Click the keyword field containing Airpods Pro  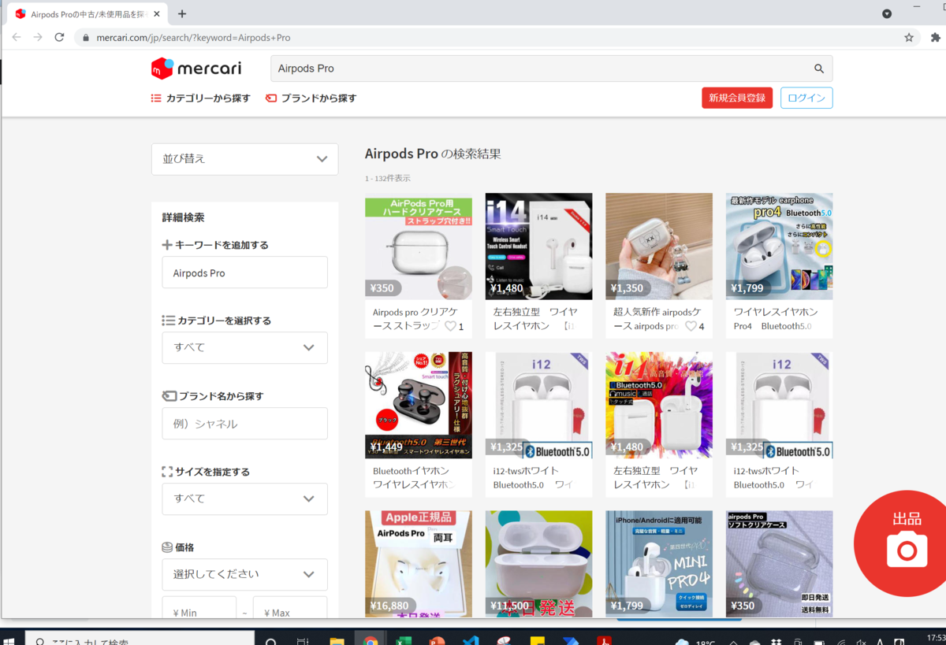pos(244,272)
